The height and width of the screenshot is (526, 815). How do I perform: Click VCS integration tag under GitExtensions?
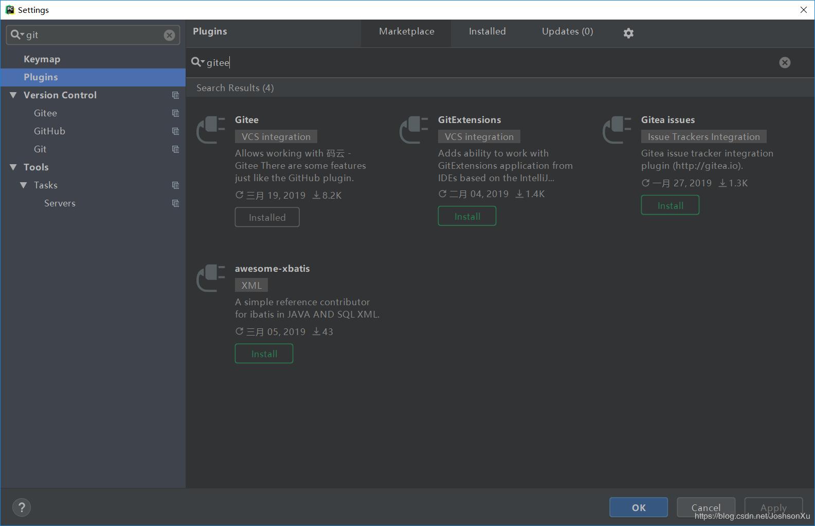[479, 136]
